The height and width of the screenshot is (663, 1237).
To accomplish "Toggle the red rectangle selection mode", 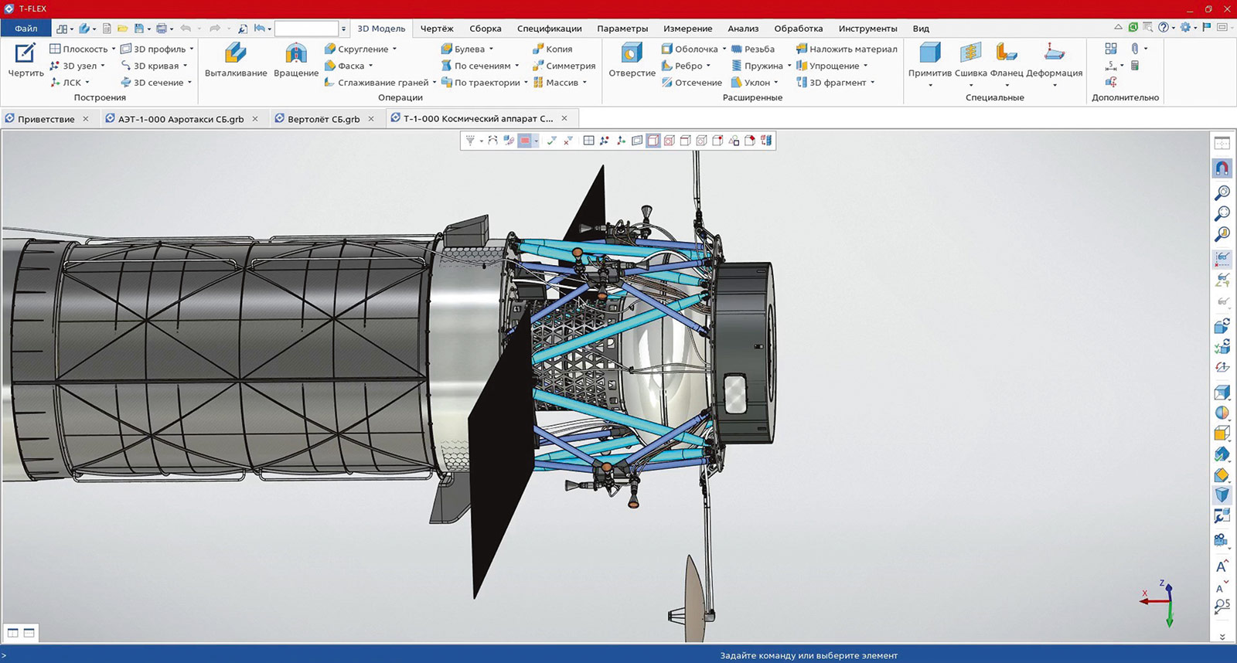I will 524,141.
